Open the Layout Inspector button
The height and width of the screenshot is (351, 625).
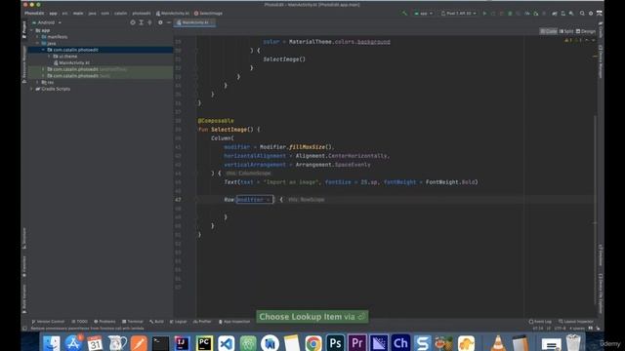[x=575, y=322]
